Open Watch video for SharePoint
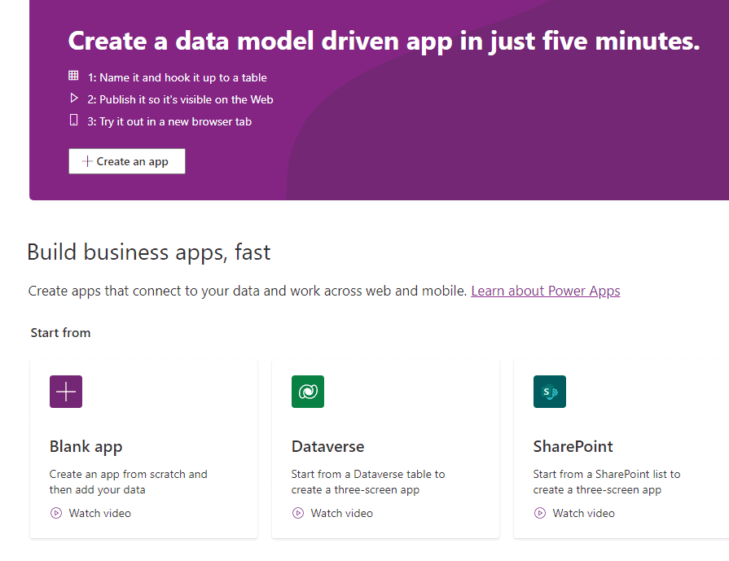This screenshot has width=729, height=561. coord(583,513)
